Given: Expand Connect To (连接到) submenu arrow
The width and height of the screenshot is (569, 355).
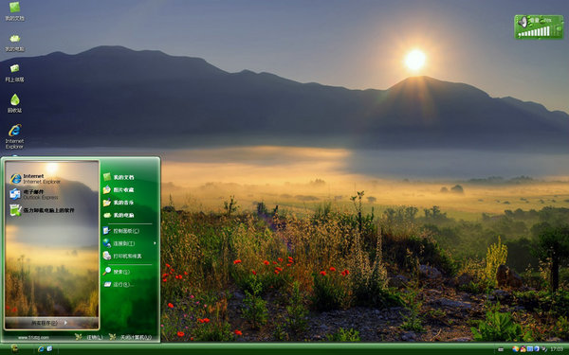Looking at the screenshot, I should 155,243.
